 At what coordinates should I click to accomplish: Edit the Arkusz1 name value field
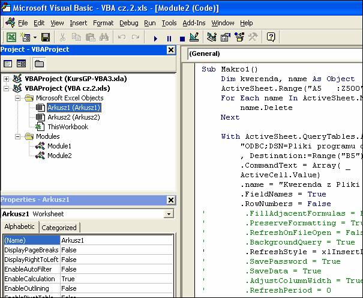tap(116, 240)
